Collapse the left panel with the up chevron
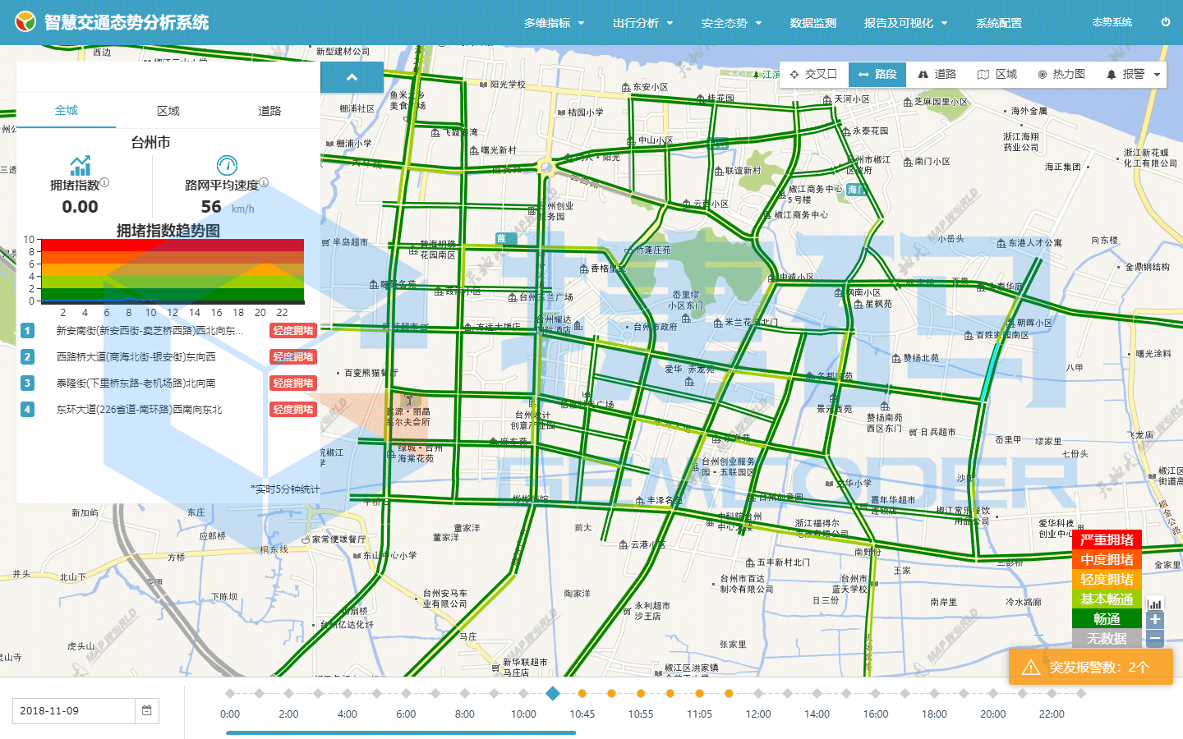 pos(352,77)
